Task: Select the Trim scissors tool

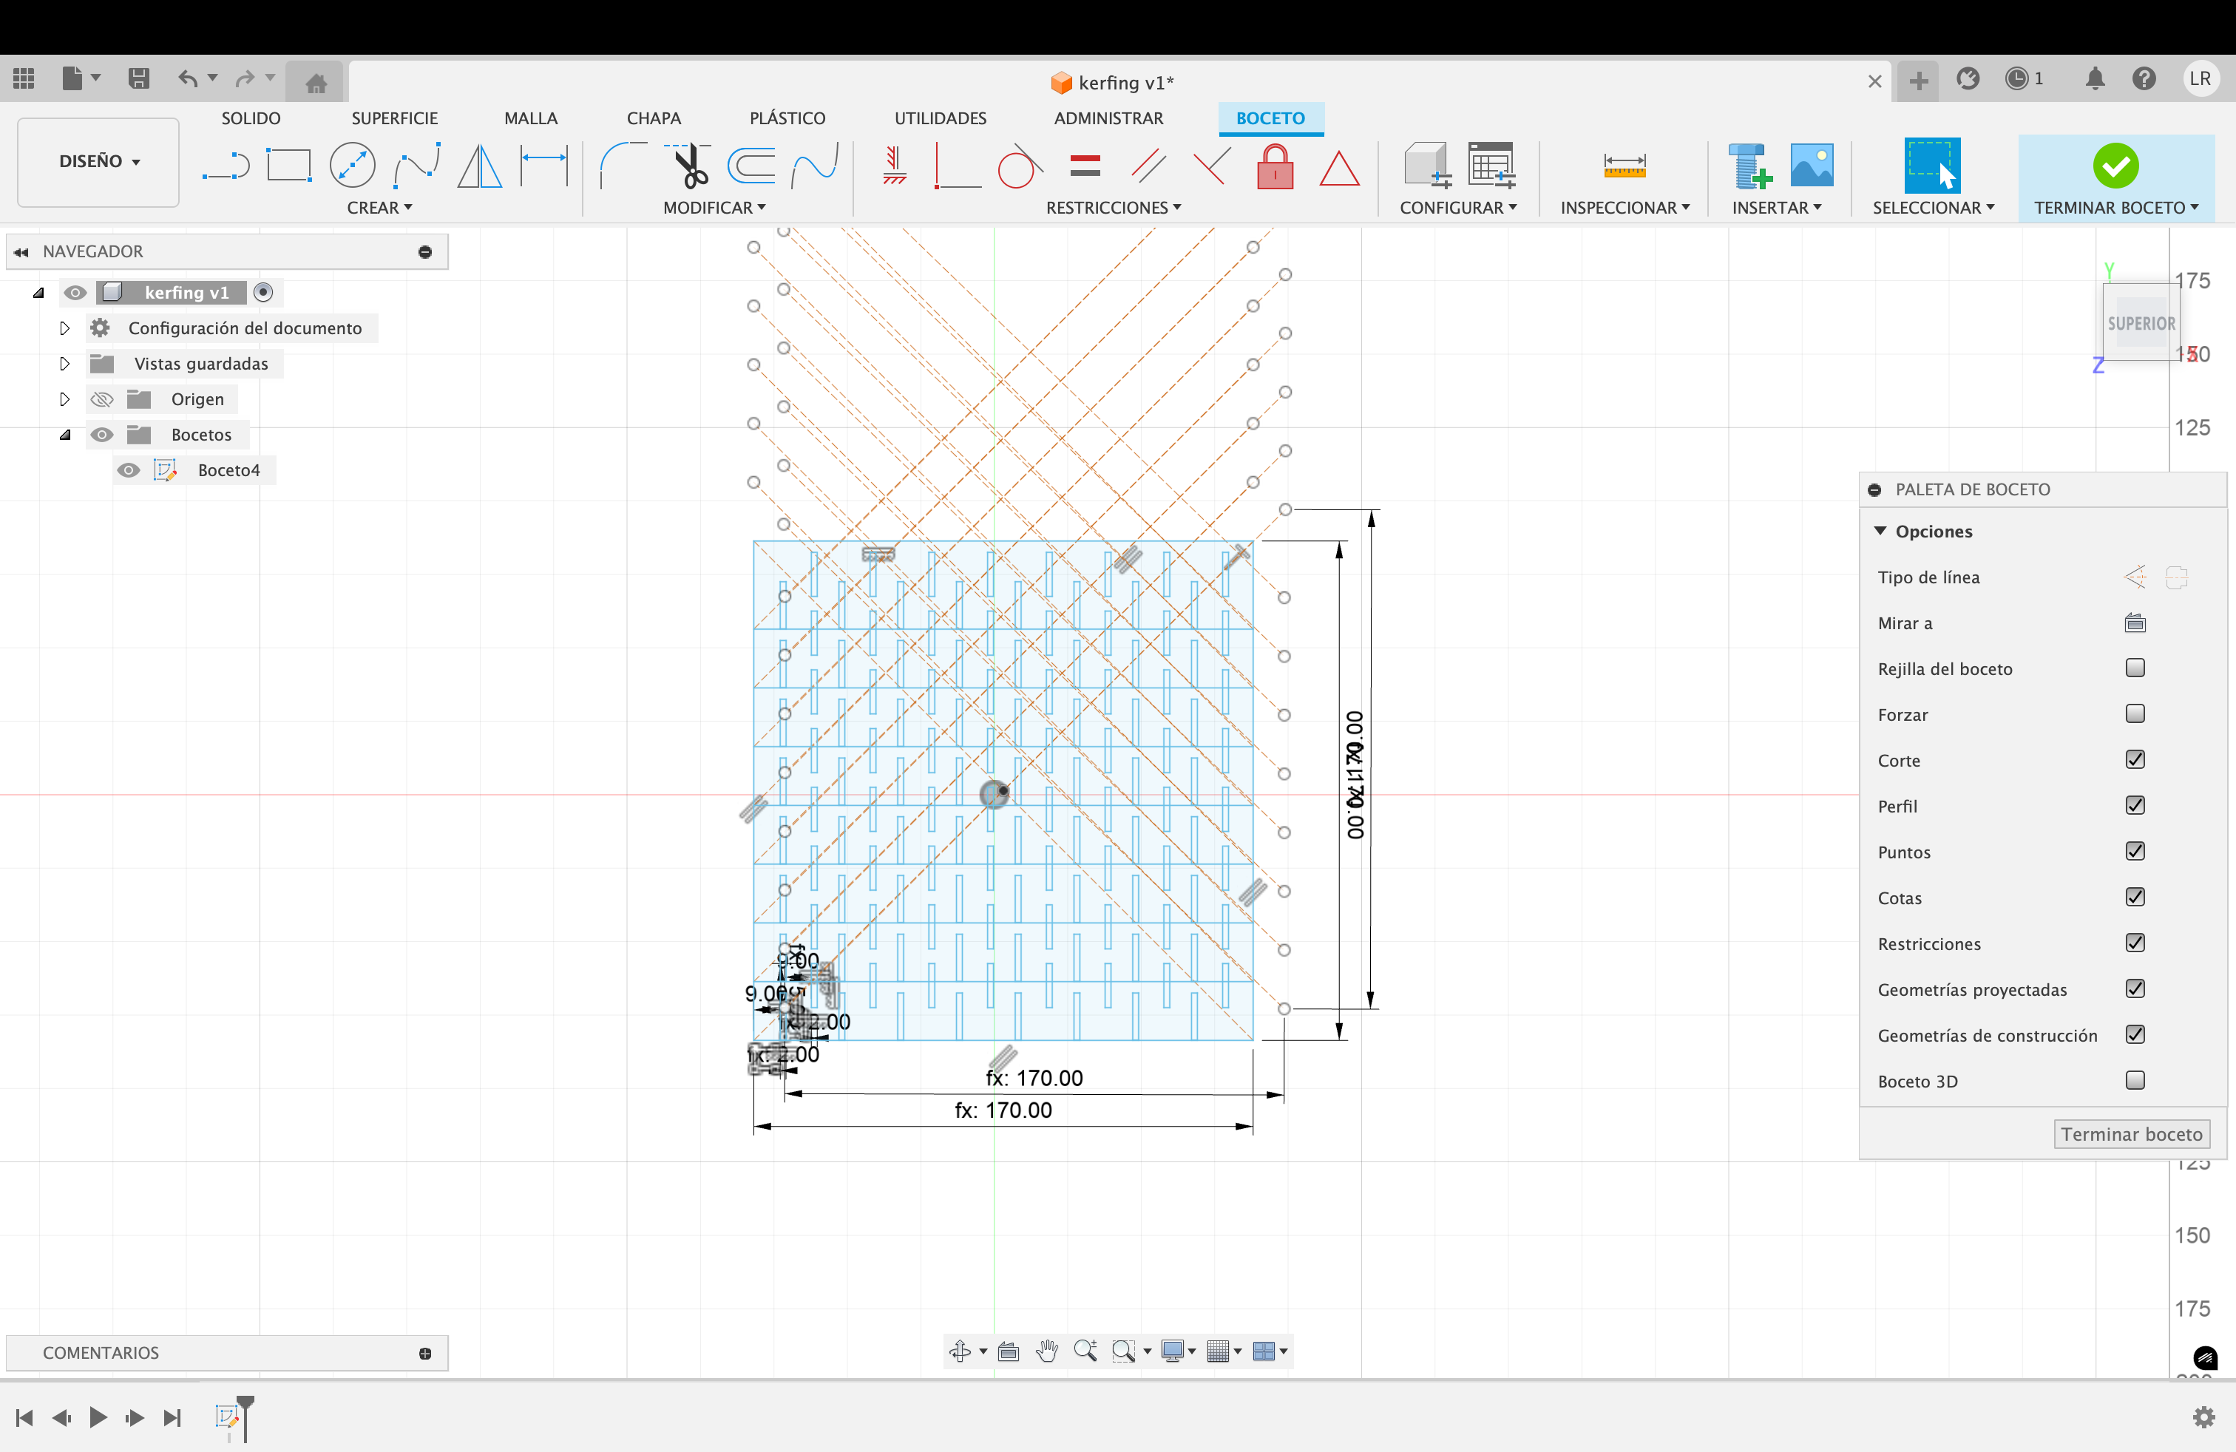Action: (x=690, y=166)
